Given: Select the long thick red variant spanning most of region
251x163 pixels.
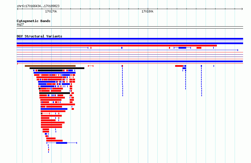Looking at the screenshot, I should click(x=117, y=46).
